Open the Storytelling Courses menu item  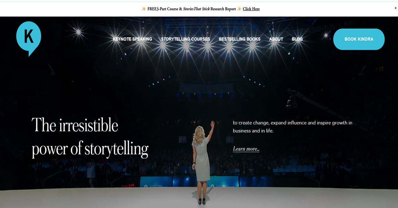[185, 39]
